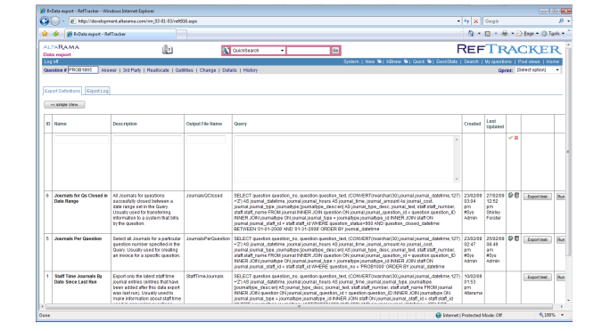This screenshot has width=602, height=331.
Task: Open the zoom level dropdown arrow
Action: coord(563,315)
